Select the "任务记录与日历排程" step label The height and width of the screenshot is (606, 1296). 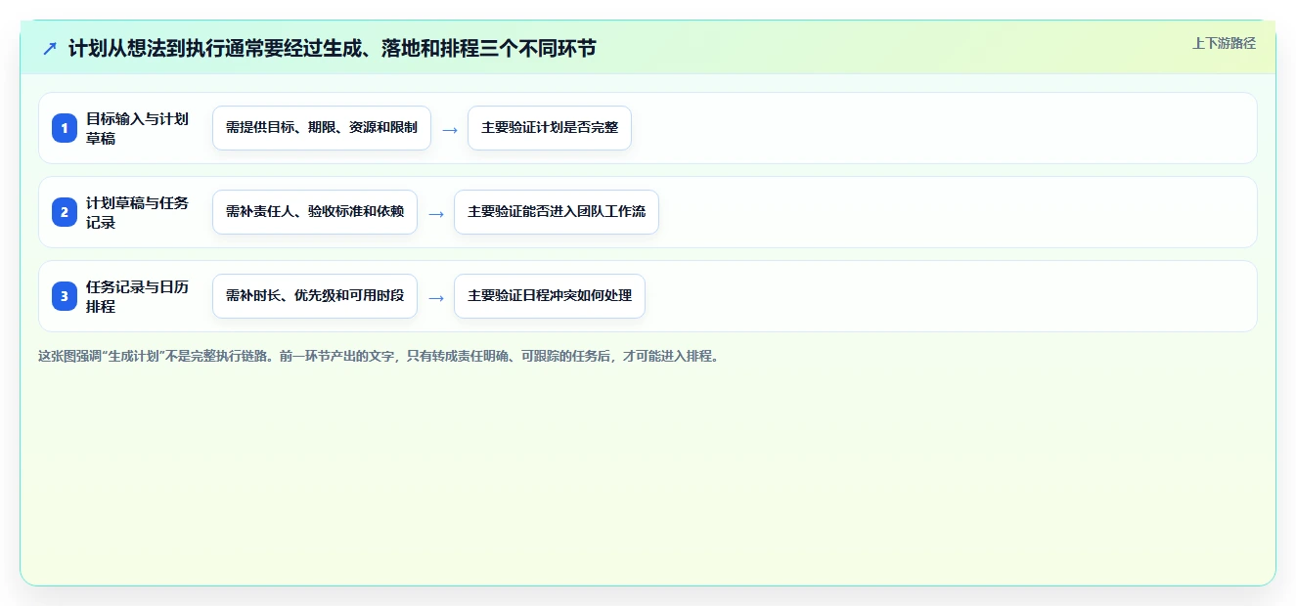click(138, 296)
